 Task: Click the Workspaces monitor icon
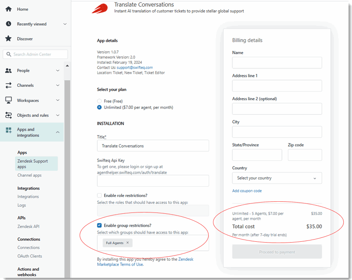tap(9, 100)
